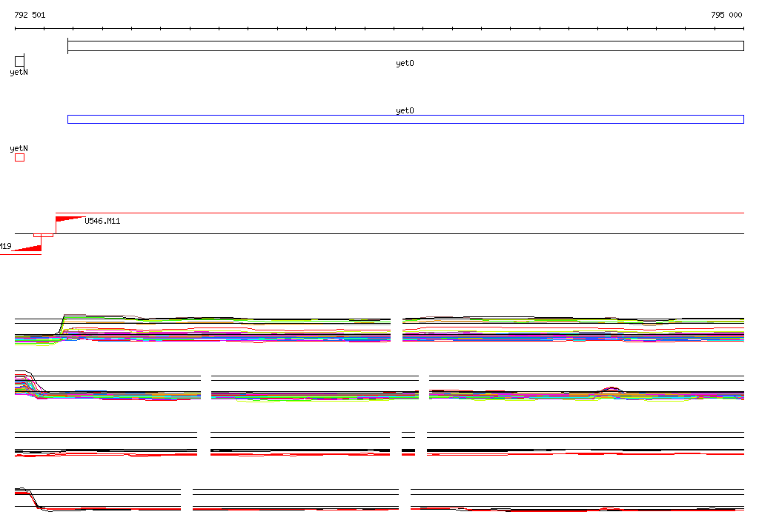Select the red yetN gene box
This screenshot has width=759, height=529.
[19, 157]
